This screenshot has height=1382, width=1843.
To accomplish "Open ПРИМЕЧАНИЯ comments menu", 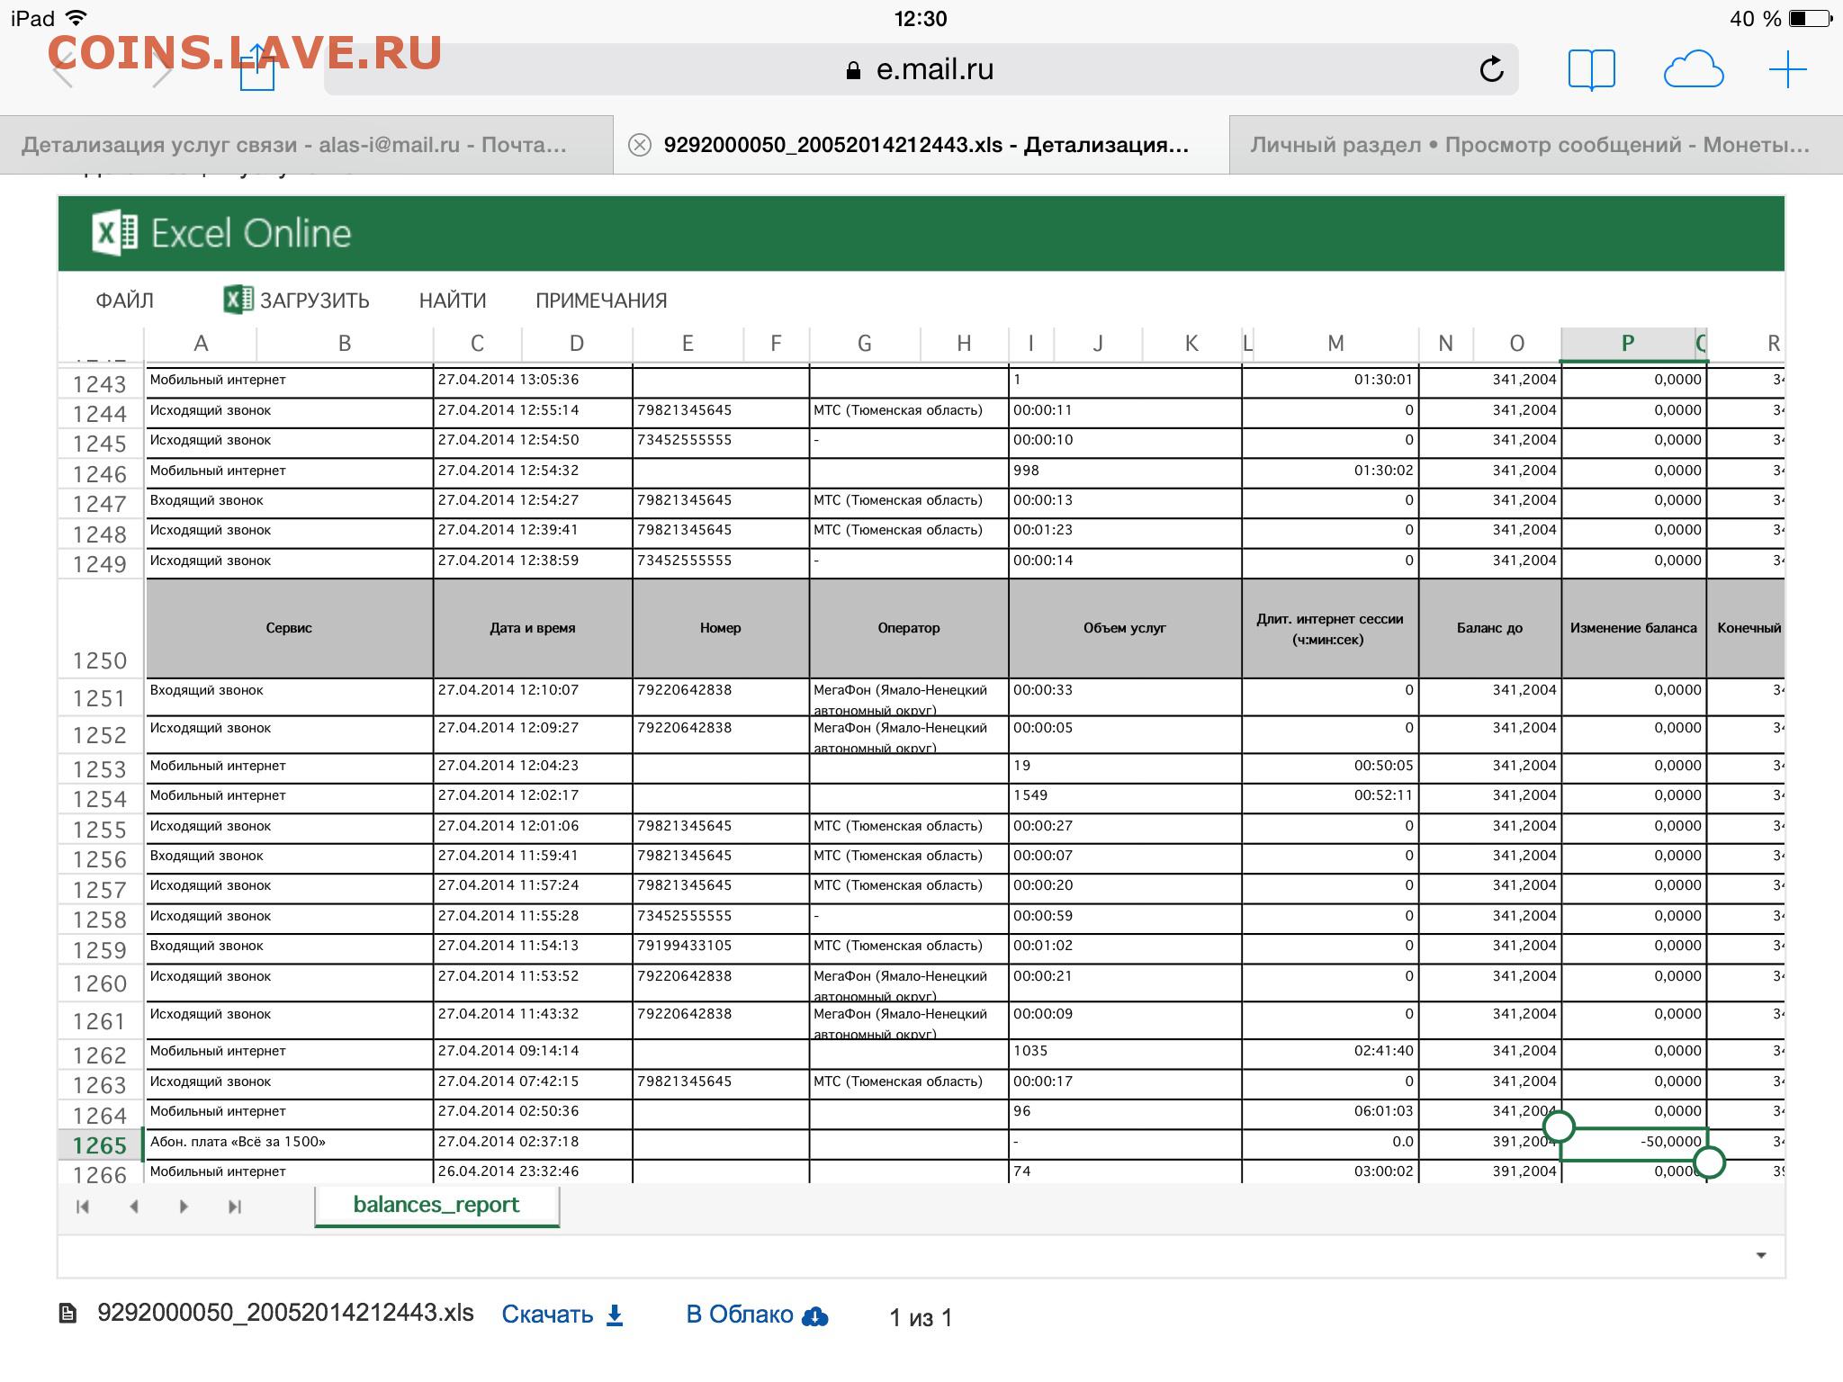I will pos(601,301).
